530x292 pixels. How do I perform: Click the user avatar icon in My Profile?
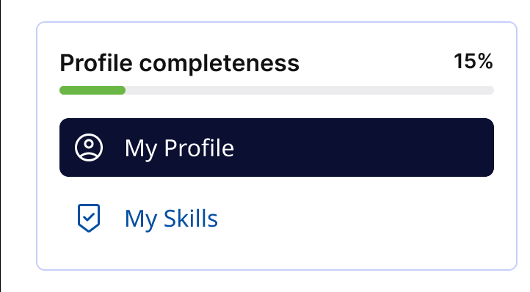pos(89,147)
